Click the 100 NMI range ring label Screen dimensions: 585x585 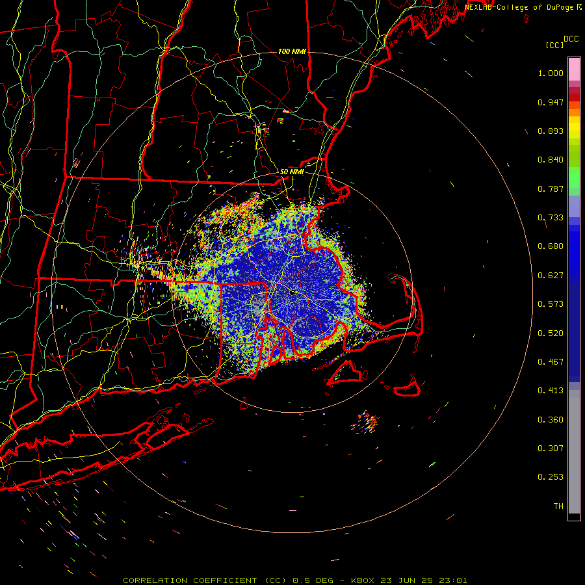[x=292, y=51]
